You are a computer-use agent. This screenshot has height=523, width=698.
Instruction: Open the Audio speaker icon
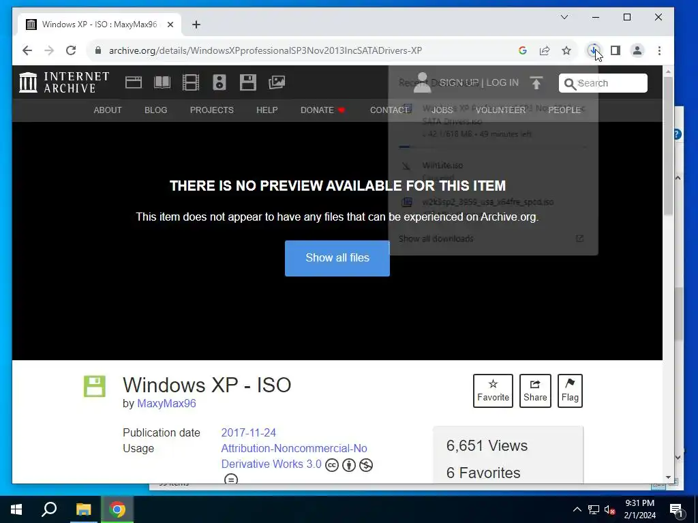click(x=219, y=82)
